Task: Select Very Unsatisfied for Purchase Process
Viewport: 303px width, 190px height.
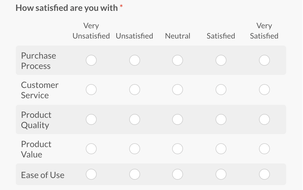Action: tap(91, 60)
